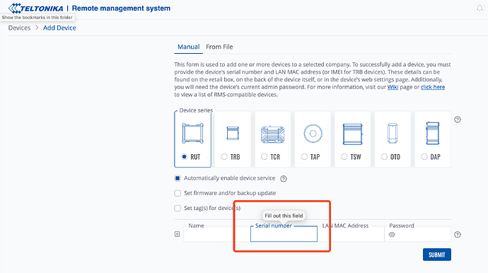Image resolution: width=488 pixels, height=273 pixels.
Task: Select the TRB device series icon
Action: tap(233, 134)
